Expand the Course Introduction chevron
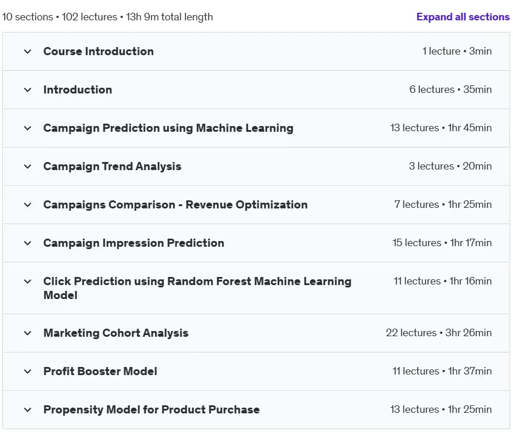This screenshot has width=513, height=432. pyautogui.click(x=28, y=51)
